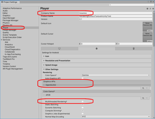The height and width of the screenshot is (119, 155).
Task: Collapse the Services tree group
Action: [2, 40]
